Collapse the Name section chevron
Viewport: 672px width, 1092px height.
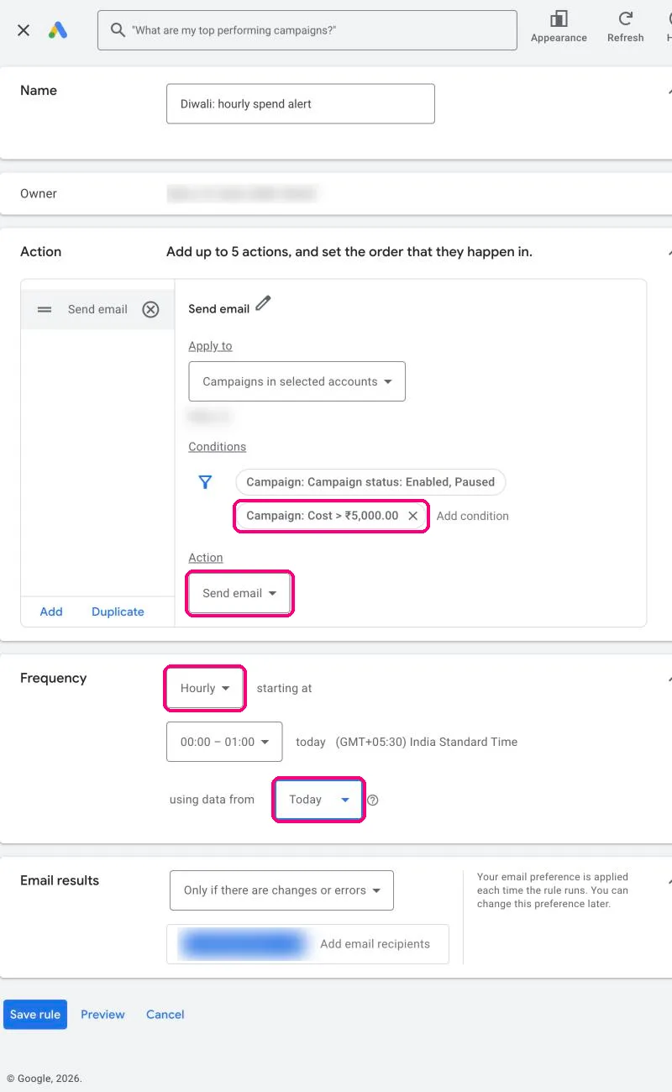click(669, 91)
